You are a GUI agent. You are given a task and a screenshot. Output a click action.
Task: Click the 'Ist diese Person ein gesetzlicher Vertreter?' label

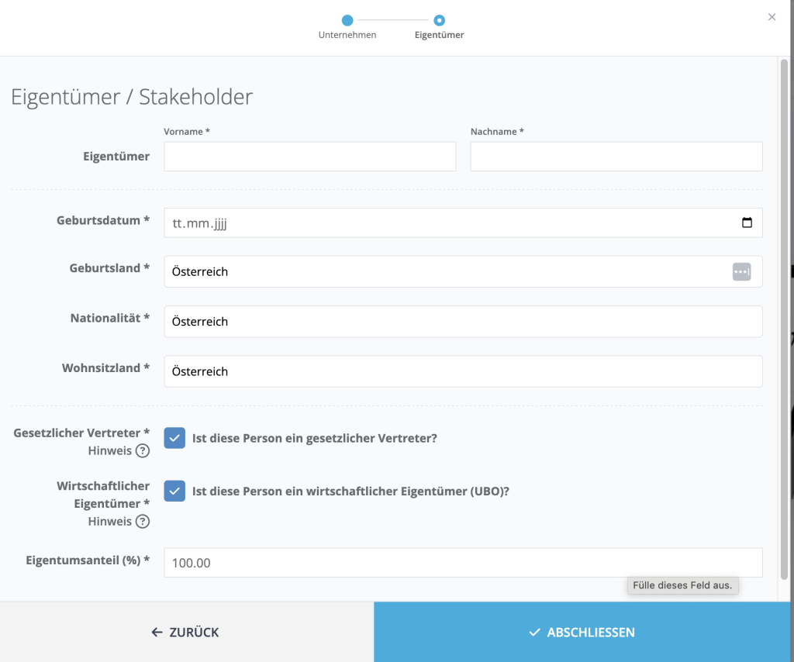(315, 438)
